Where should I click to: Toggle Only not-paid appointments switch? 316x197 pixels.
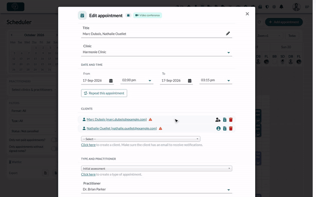(55, 140)
